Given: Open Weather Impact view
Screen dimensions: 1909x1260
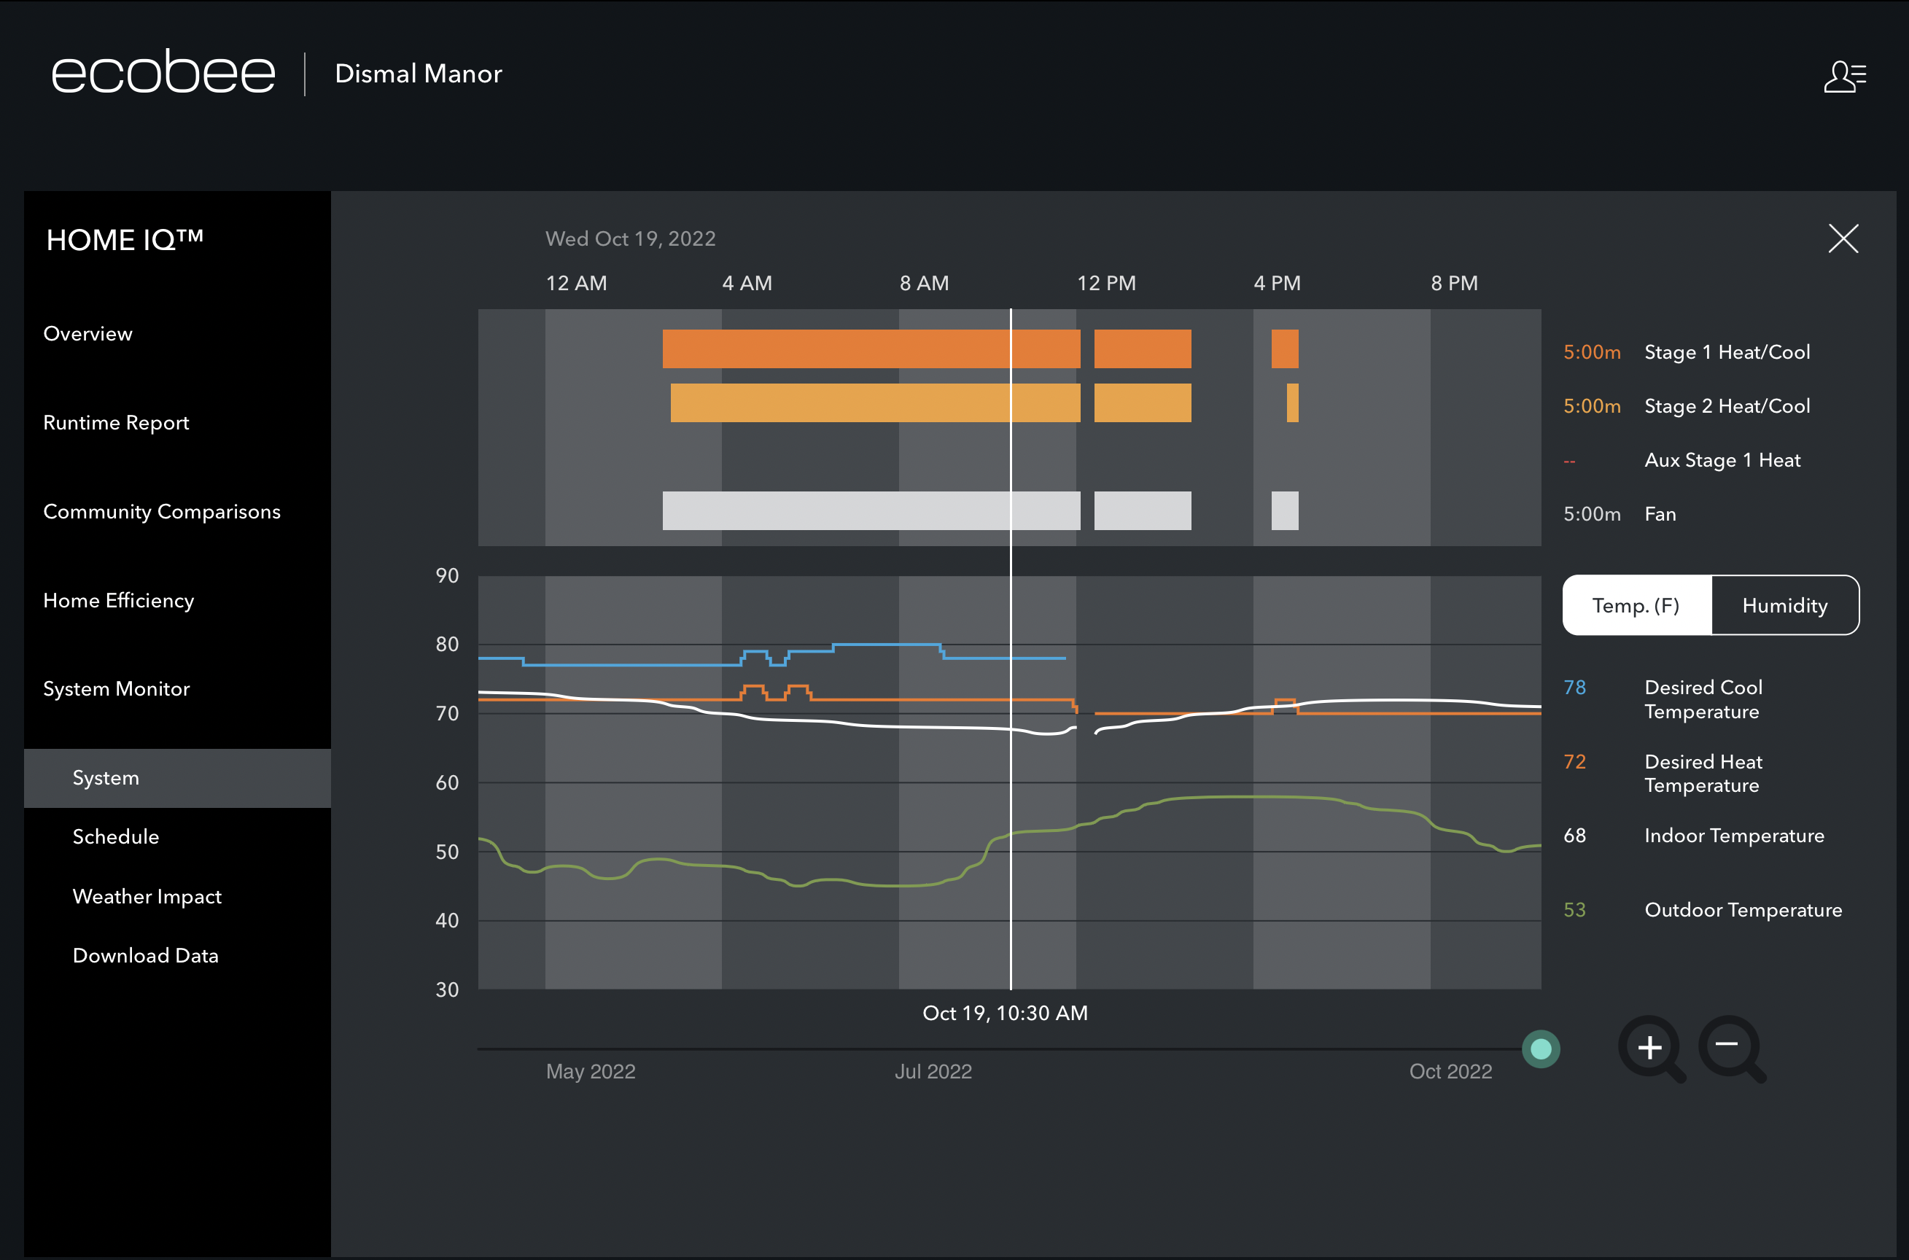Looking at the screenshot, I should (147, 896).
